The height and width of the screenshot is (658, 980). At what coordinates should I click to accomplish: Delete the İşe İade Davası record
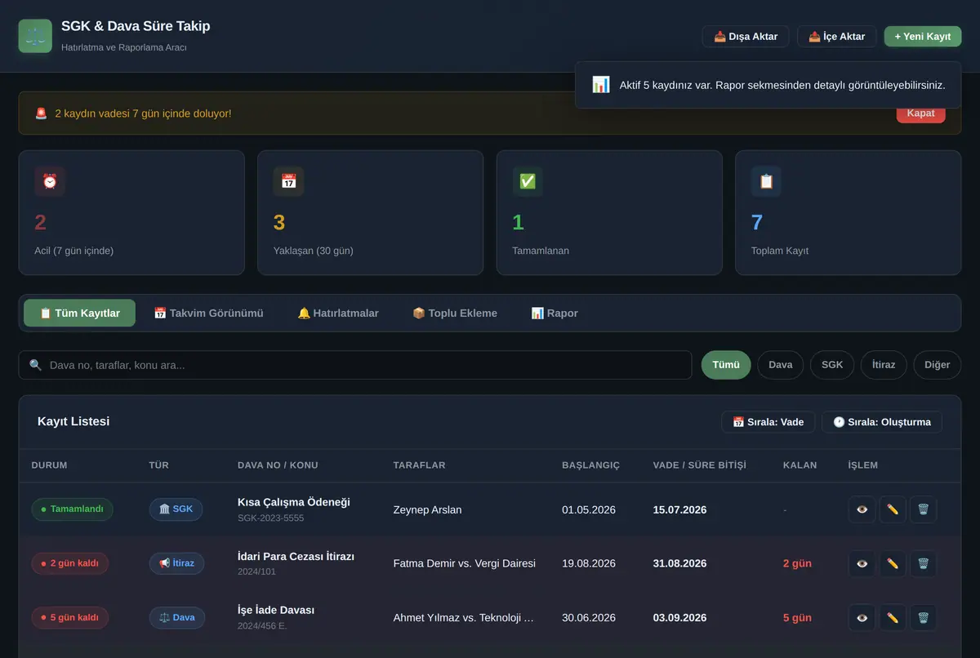coord(923,617)
